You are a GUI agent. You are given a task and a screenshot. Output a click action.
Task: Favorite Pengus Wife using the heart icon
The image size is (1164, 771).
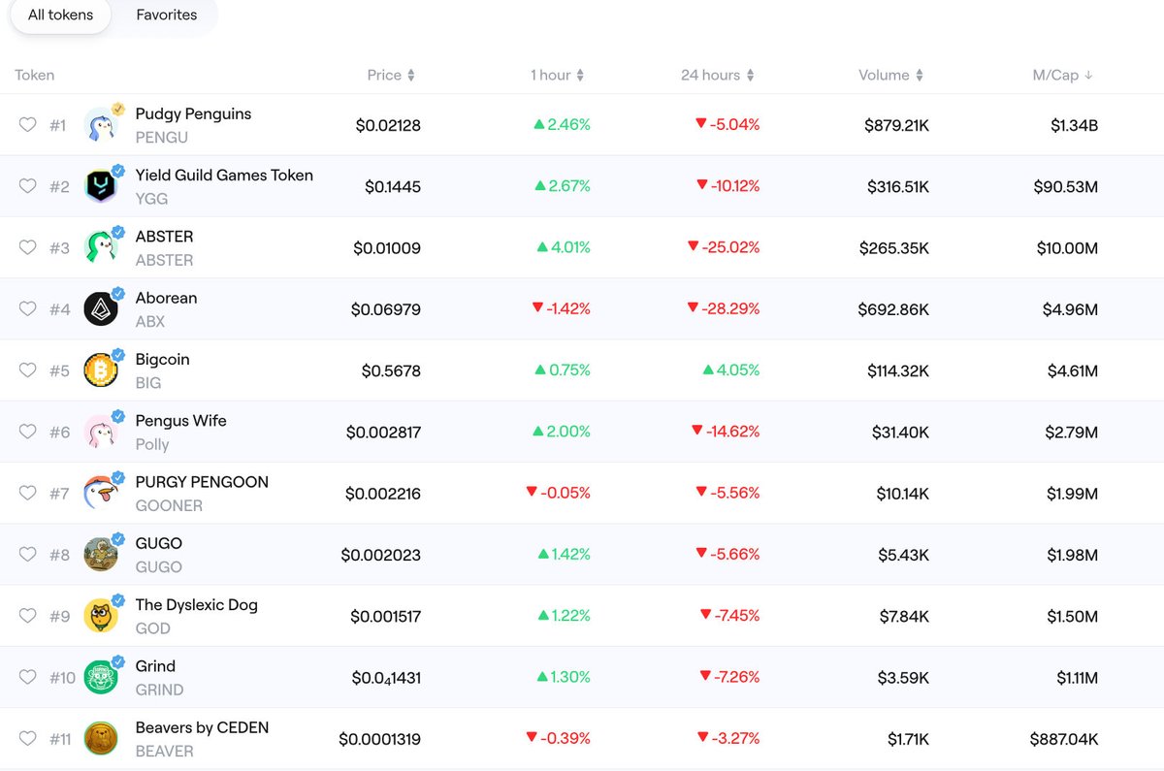(27, 432)
